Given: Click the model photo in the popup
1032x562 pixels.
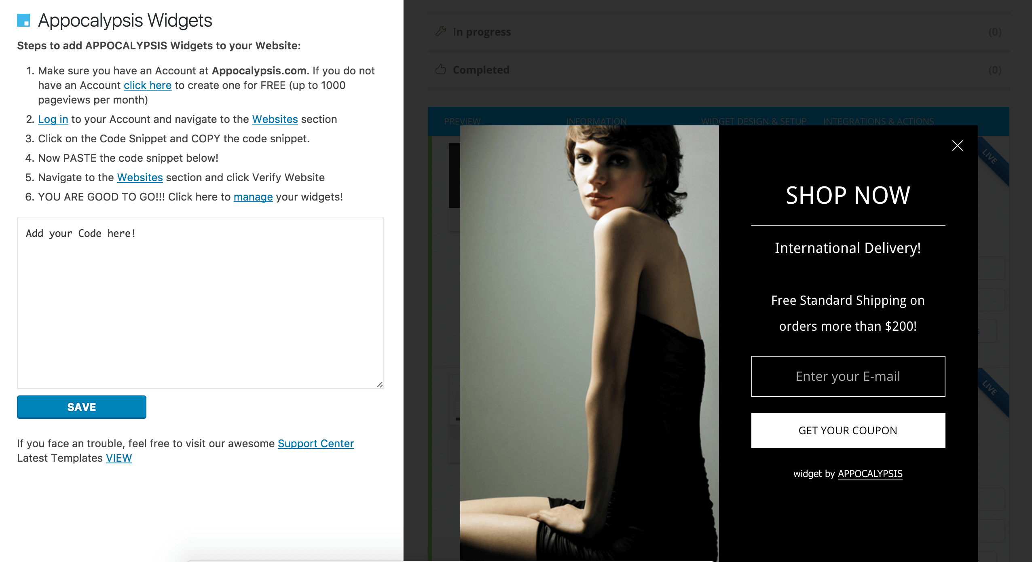Looking at the screenshot, I should click(x=590, y=344).
